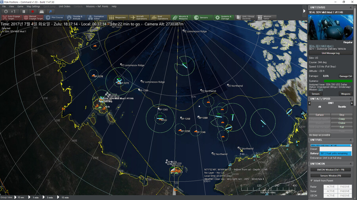Set throttle to Cruise

point(342,123)
